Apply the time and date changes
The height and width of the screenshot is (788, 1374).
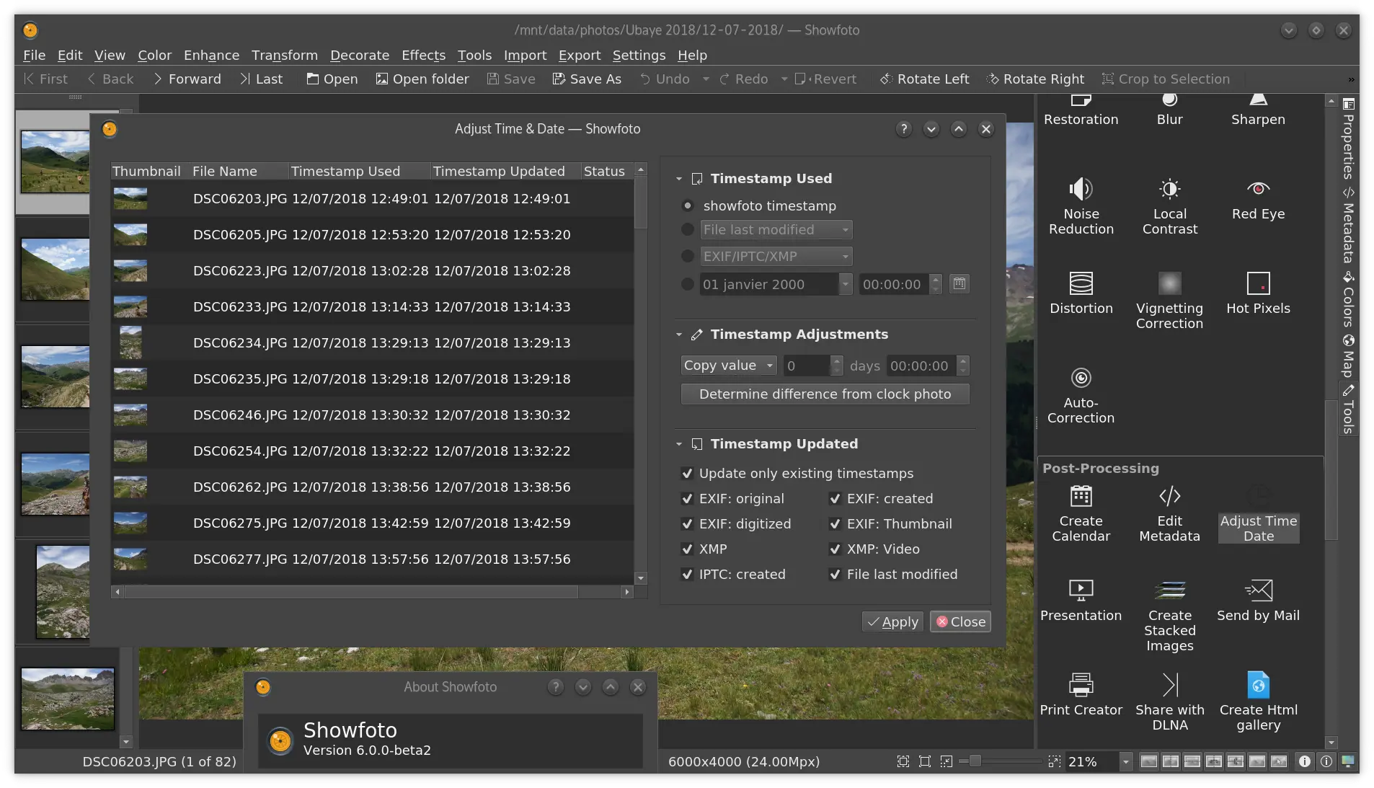(x=892, y=621)
